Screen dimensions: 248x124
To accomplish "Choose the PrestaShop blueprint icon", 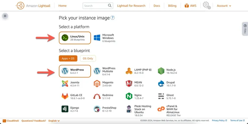I will (97, 109).
